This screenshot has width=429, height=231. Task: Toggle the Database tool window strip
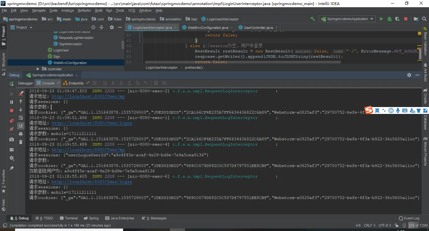point(425,120)
